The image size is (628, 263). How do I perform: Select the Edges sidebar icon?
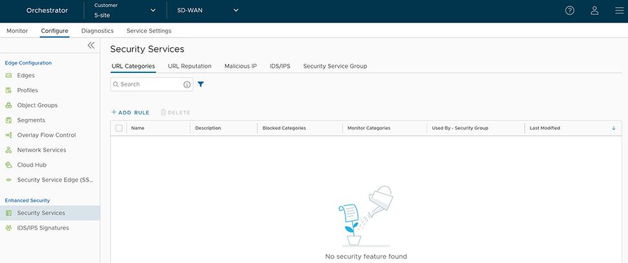pyautogui.click(x=9, y=76)
